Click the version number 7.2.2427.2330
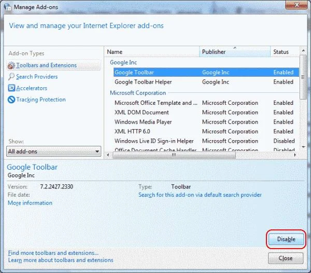 coord(56,187)
